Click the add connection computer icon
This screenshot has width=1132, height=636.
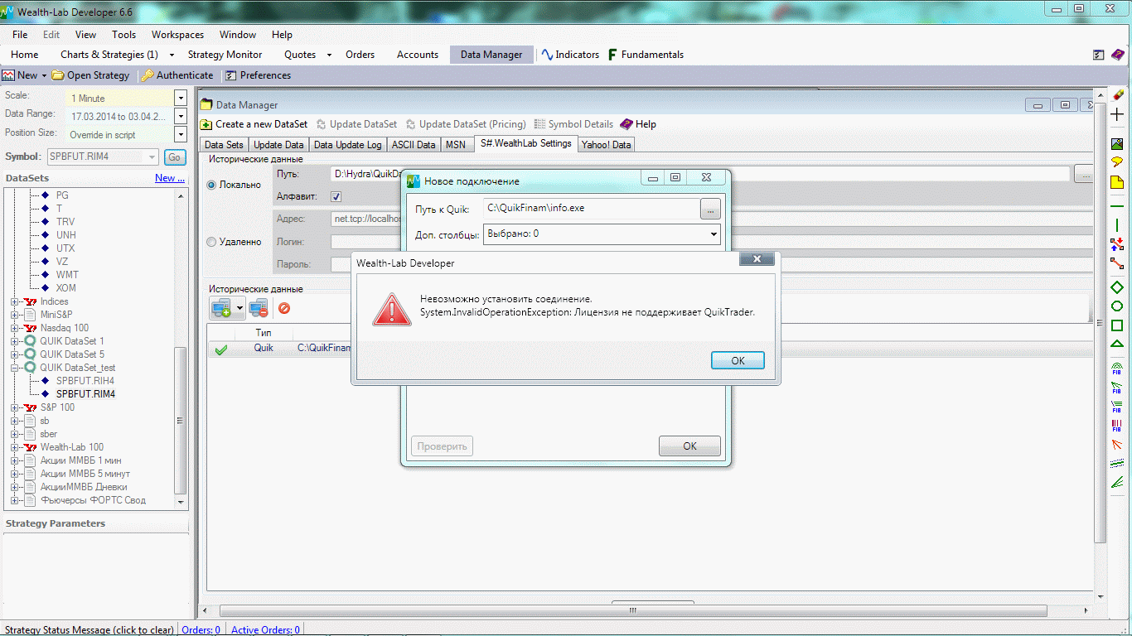click(221, 309)
